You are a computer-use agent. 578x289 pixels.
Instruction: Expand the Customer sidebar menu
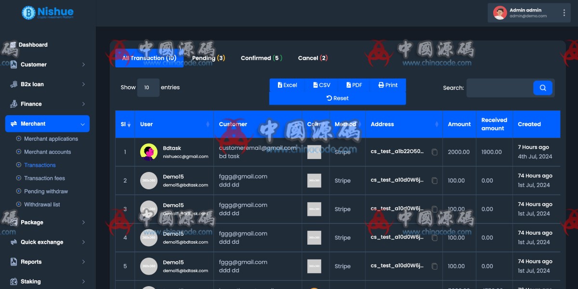[x=47, y=65]
